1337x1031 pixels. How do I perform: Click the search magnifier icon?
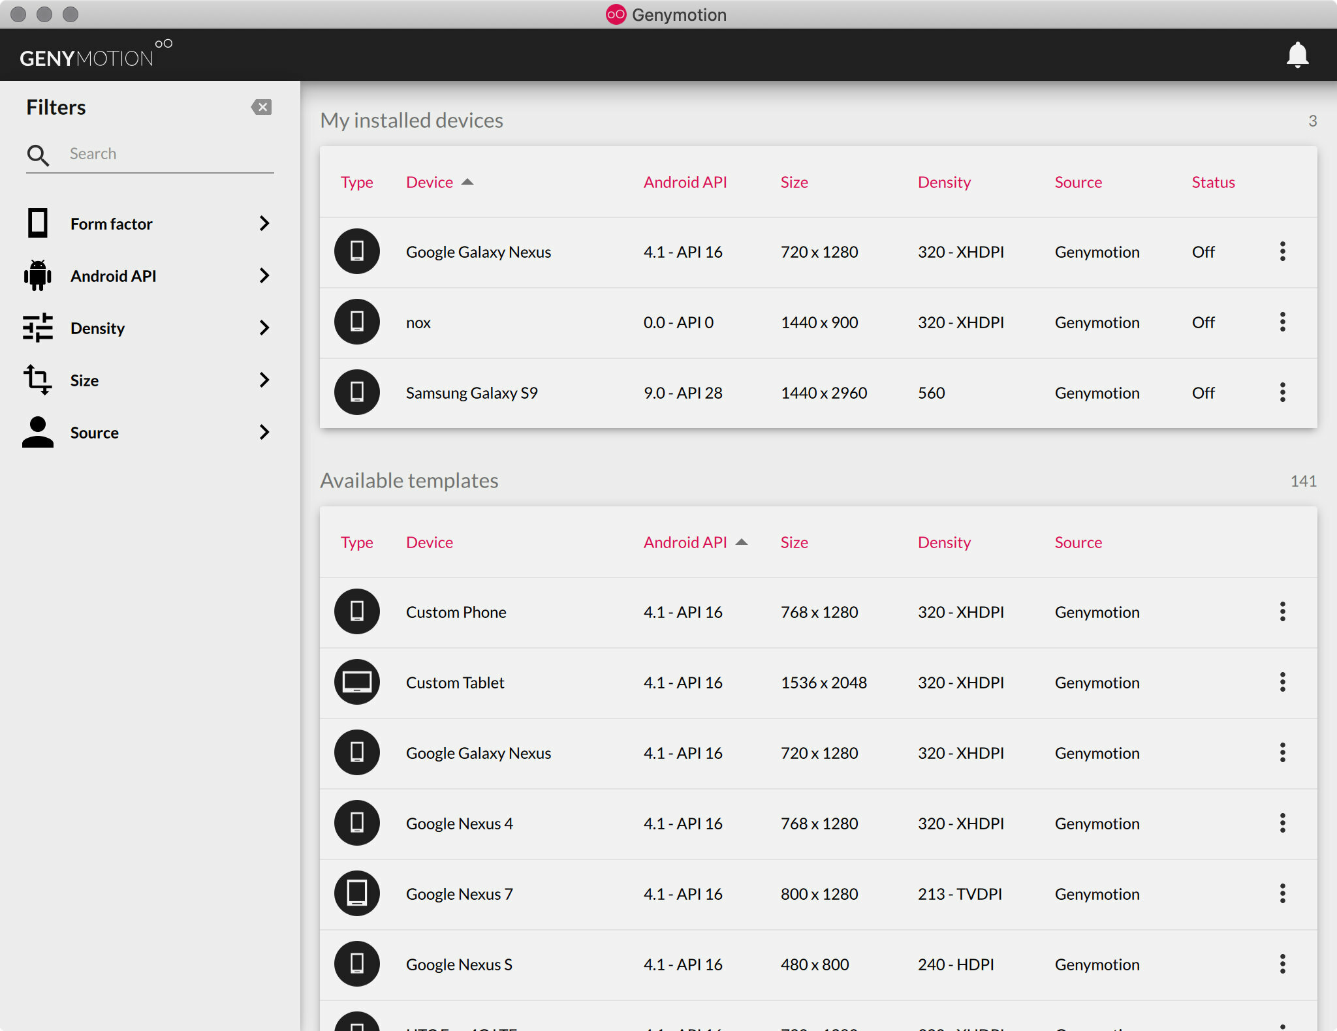38,155
